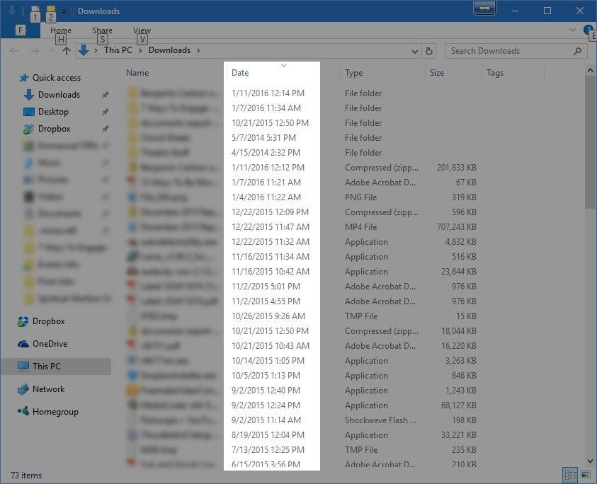Expand address bar history dropdown

[x=415, y=51]
